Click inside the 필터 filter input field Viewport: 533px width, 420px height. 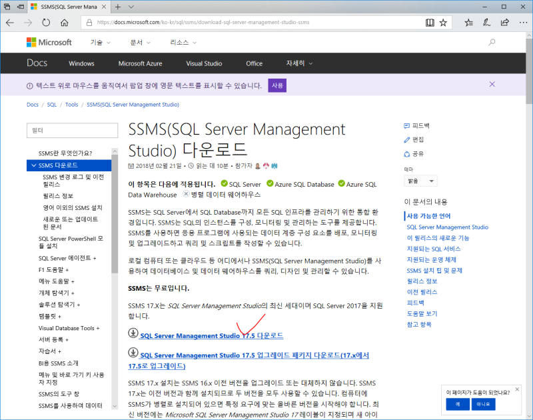pos(72,130)
